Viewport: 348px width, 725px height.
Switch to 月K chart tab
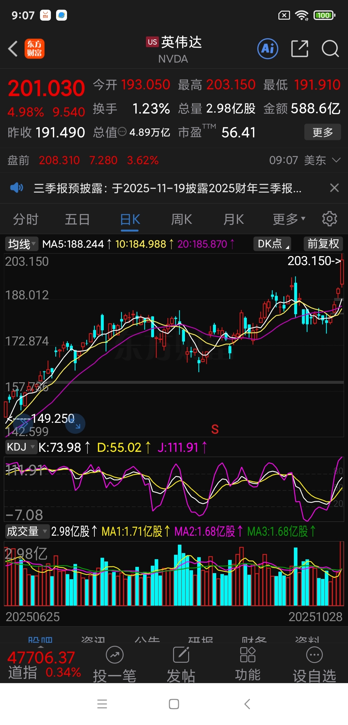click(x=234, y=219)
